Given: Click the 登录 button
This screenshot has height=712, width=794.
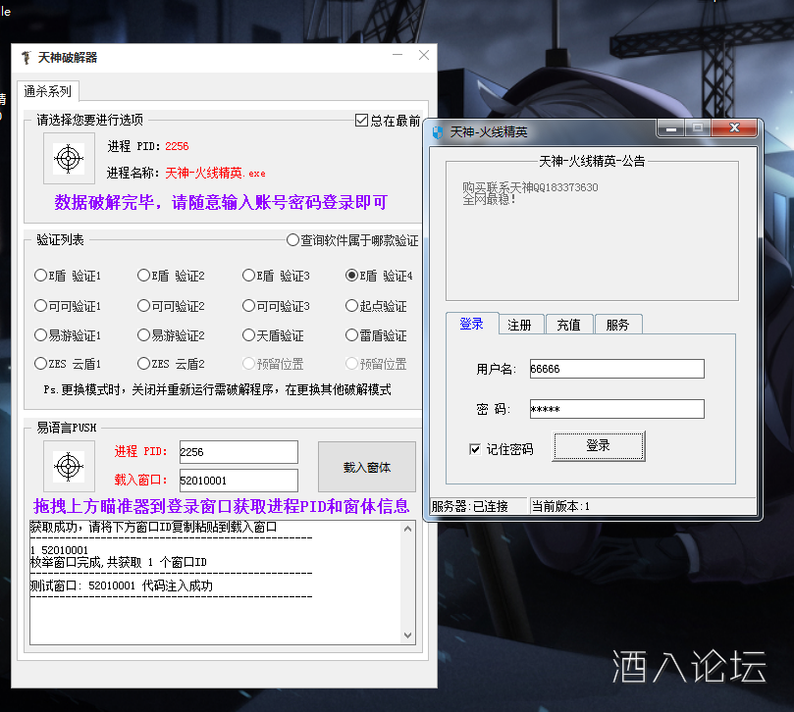Looking at the screenshot, I should (599, 444).
